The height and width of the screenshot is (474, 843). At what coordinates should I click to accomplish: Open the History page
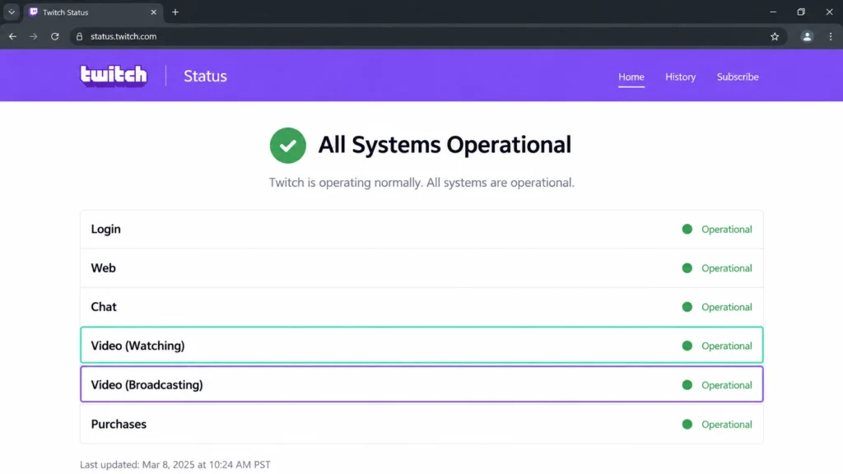click(x=681, y=77)
